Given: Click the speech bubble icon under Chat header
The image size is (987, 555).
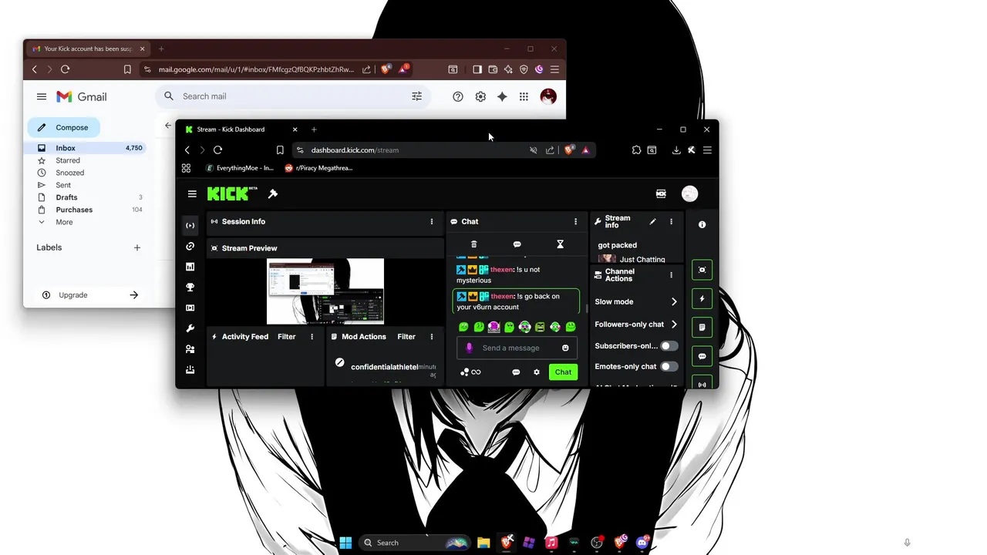Looking at the screenshot, I should pos(517,244).
